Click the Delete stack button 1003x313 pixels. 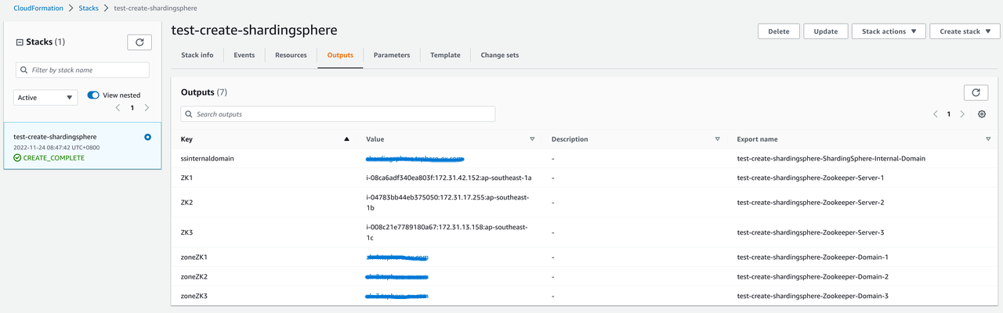778,31
